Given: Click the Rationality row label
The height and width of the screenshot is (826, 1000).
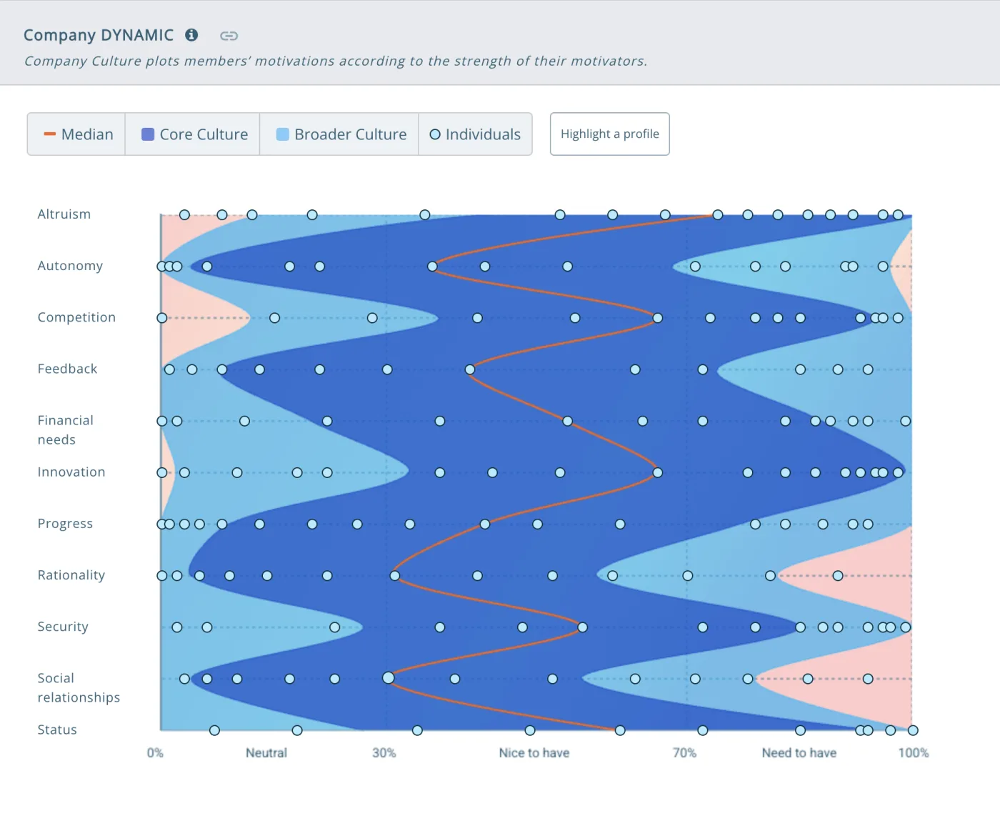Looking at the screenshot, I should tap(71, 575).
